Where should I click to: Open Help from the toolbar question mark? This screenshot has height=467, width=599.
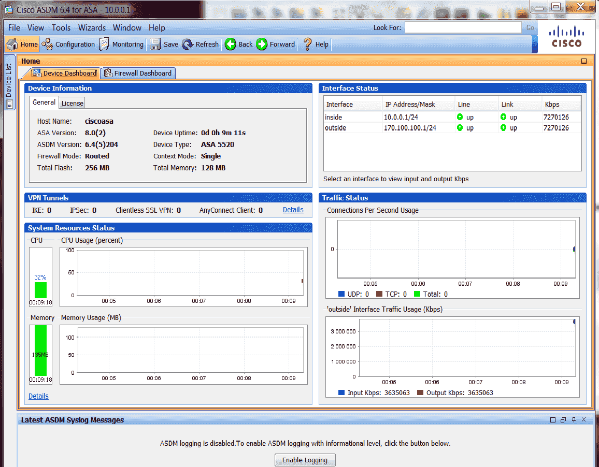[316, 45]
